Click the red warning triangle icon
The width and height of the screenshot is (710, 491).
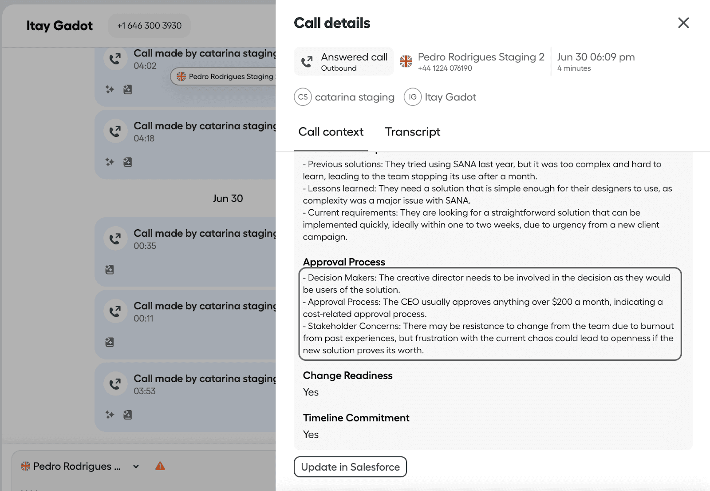[x=160, y=466]
